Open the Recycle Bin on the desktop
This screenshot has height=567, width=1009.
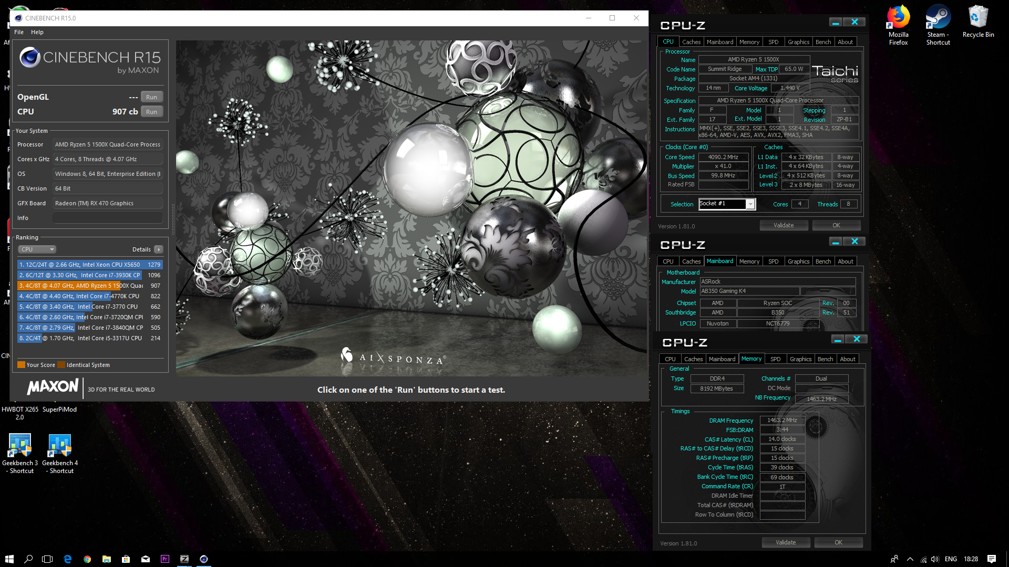tap(978, 22)
